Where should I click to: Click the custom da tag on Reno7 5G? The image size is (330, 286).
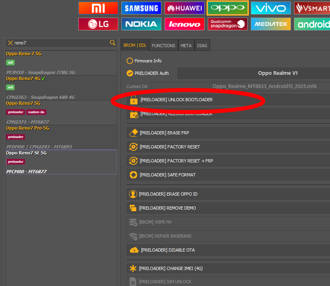[36, 112]
